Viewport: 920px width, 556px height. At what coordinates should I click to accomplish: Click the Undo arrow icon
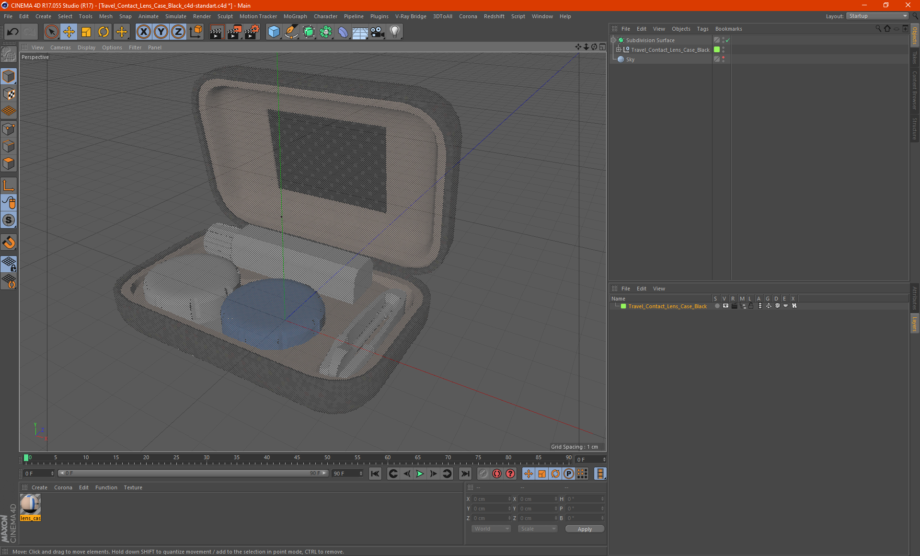[x=13, y=32]
